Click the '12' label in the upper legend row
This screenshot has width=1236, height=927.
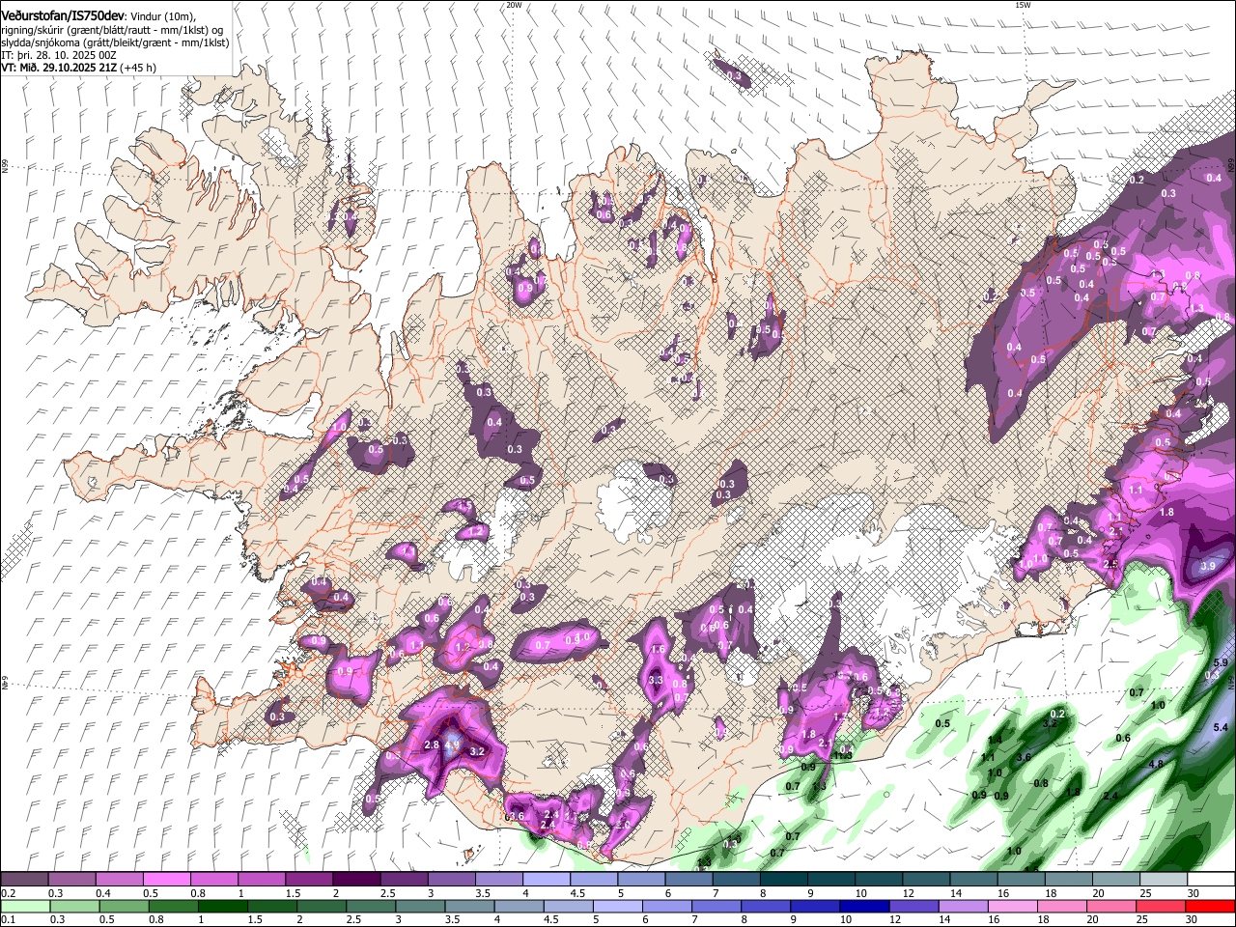tap(908, 893)
